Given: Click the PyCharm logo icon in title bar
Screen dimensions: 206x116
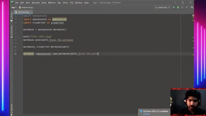Looking at the screenshot, I should coord(12,3).
